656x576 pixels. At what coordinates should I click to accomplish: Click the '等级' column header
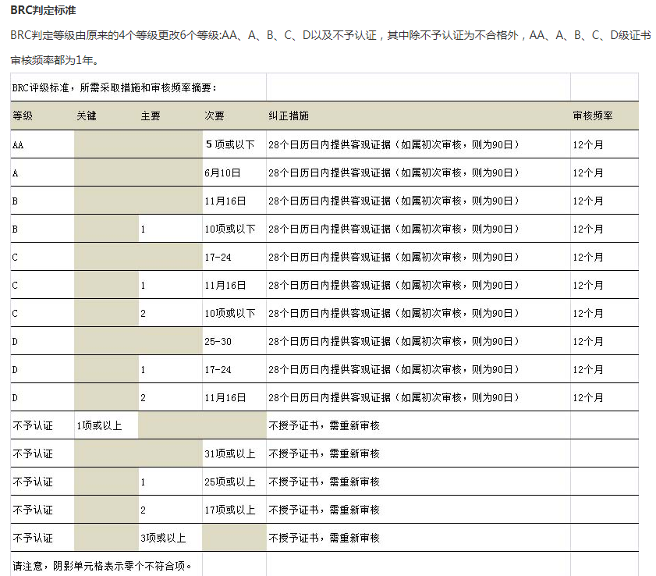point(23,116)
